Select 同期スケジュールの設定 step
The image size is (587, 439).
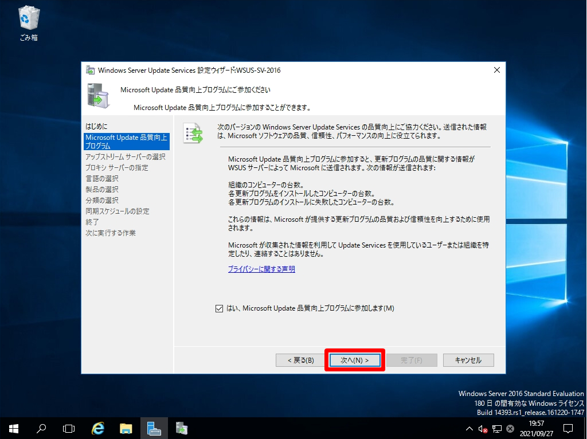[118, 211]
